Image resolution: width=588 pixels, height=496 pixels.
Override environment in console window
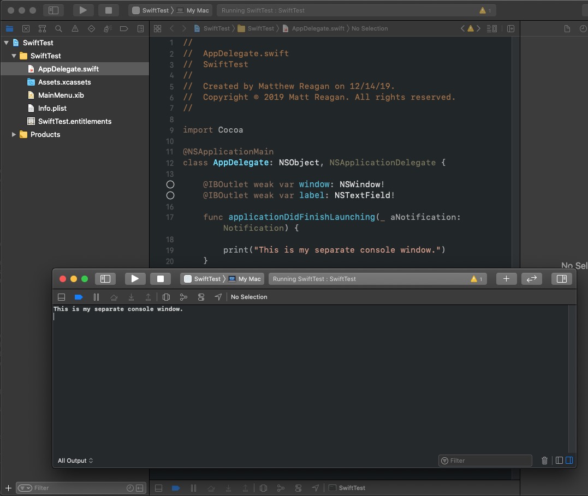pyautogui.click(x=201, y=297)
